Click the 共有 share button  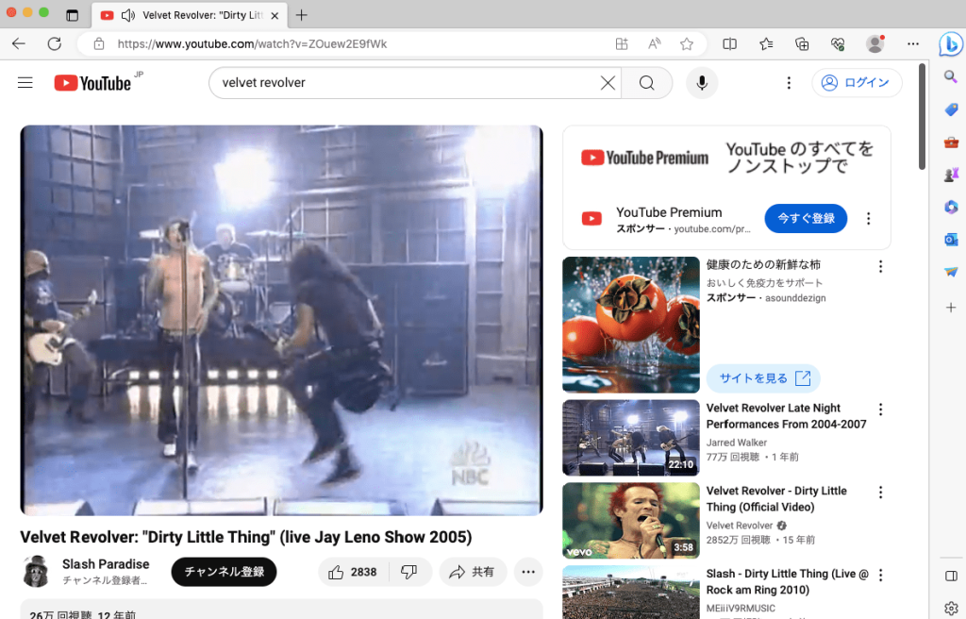[473, 572]
